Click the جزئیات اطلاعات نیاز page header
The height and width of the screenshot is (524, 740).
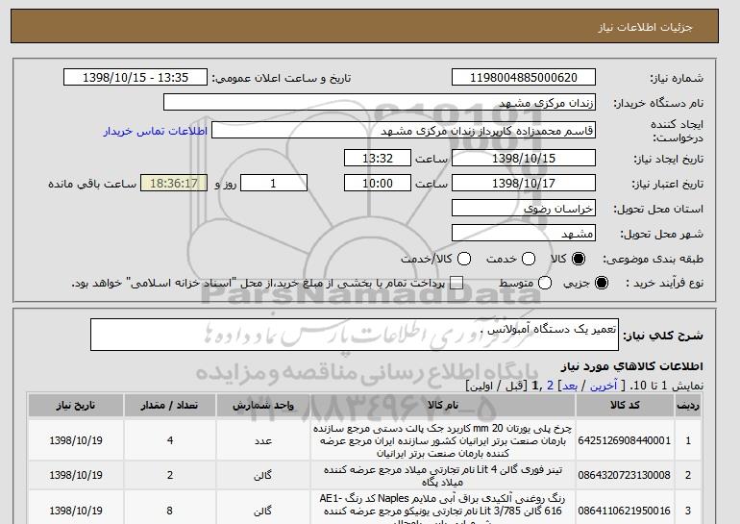645,27
